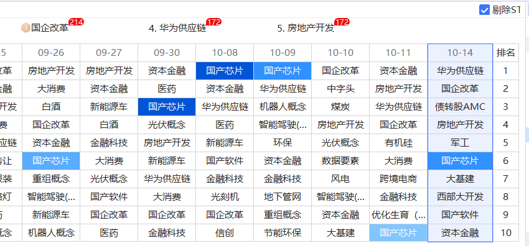This screenshot has width=529, height=246.
Task: Click 资本金融 in the 10-14 column
Action: click(460, 233)
